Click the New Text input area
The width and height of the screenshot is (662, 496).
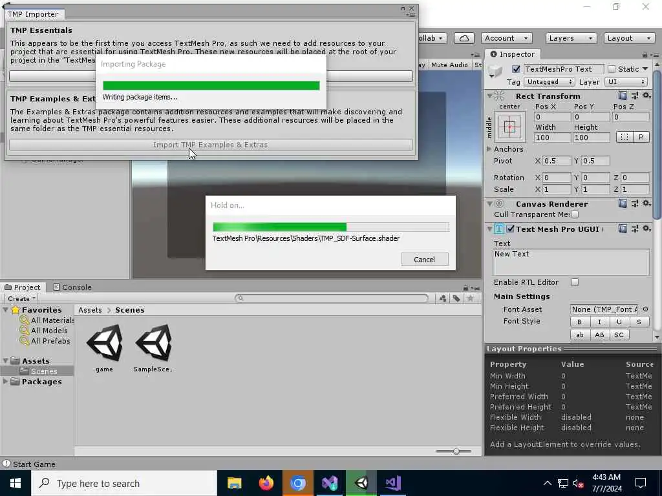[x=571, y=262]
